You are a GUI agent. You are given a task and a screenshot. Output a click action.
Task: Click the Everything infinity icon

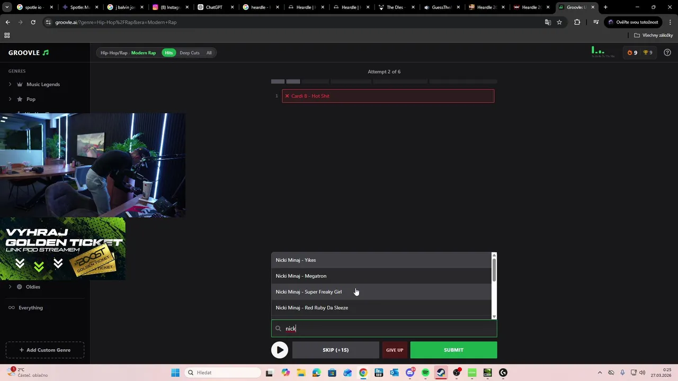[x=12, y=307]
